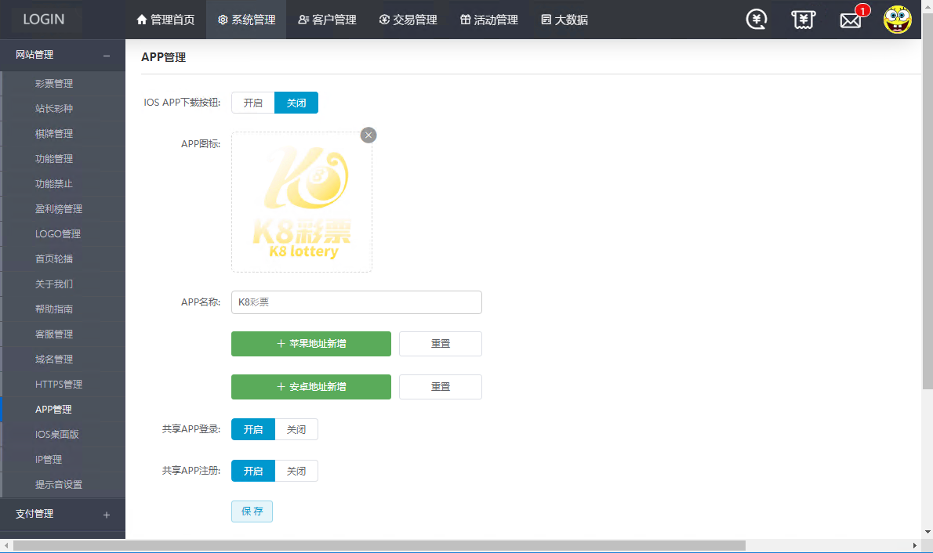Expand the 支付管理 sidebar section
The height and width of the screenshot is (553, 933).
107,515
